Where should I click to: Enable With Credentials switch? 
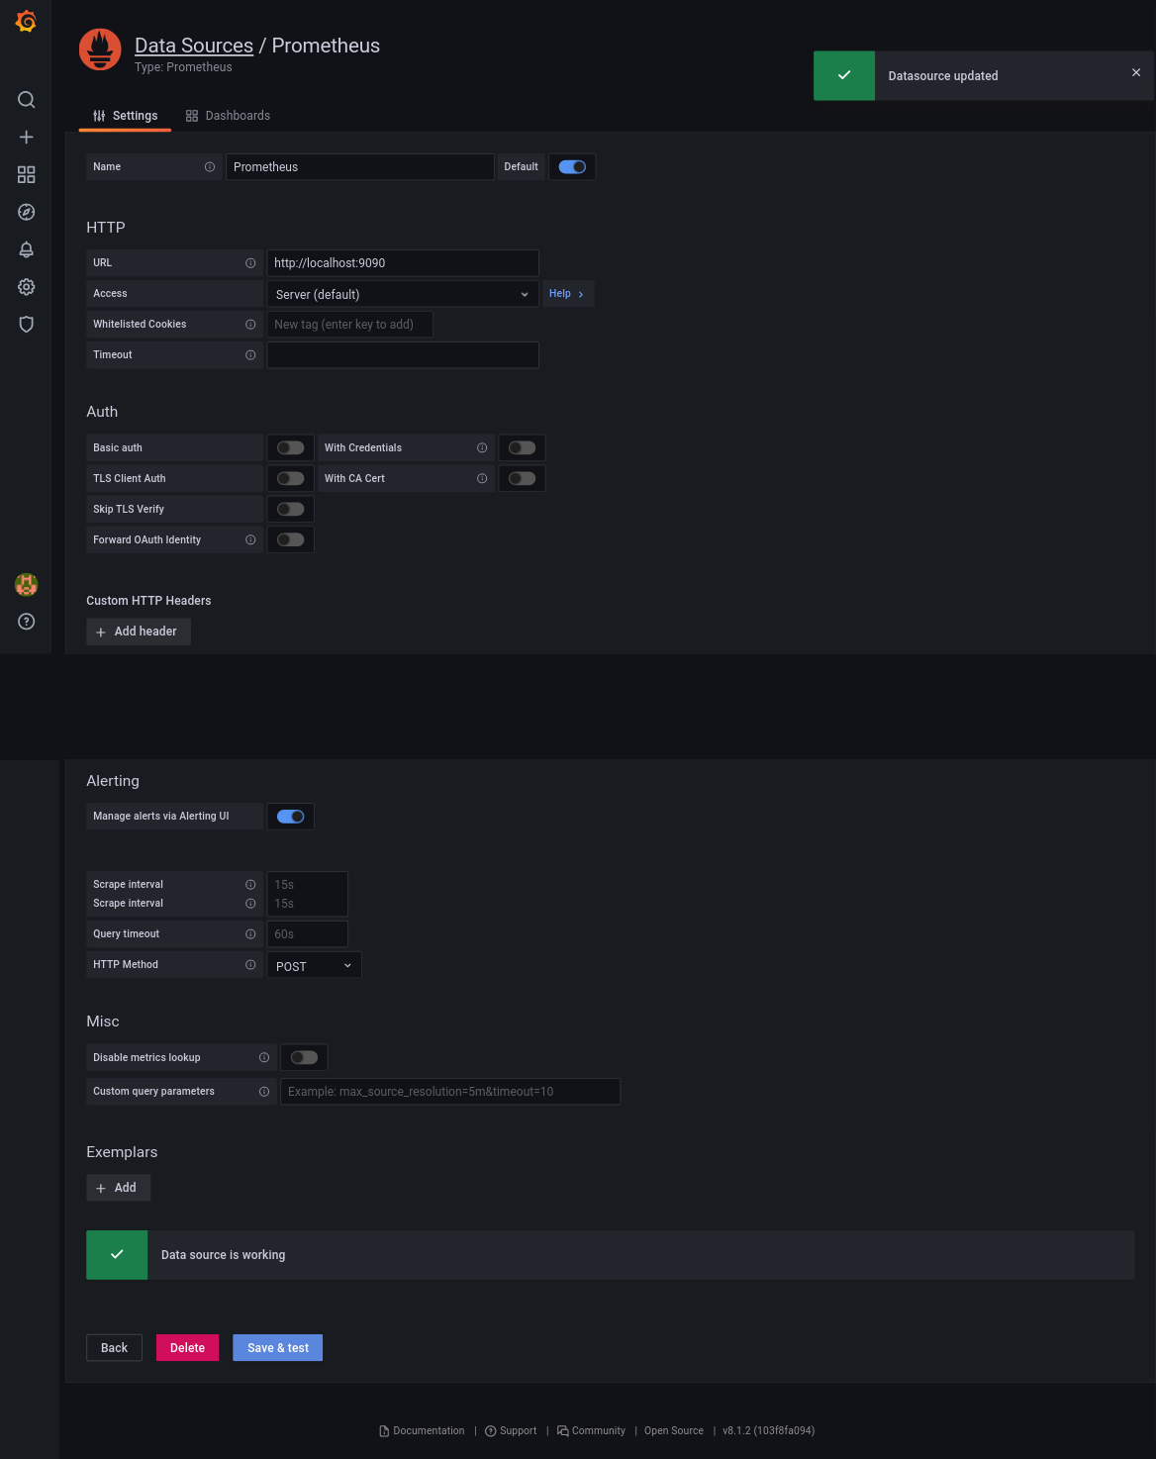[523, 448]
